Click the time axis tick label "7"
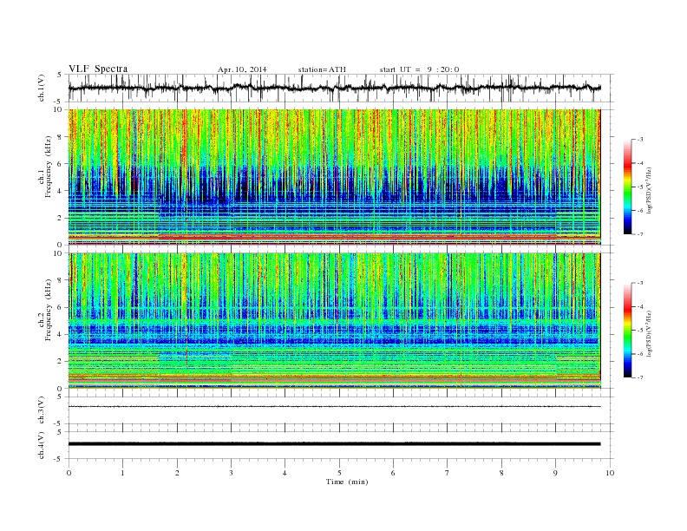The height and width of the screenshot is (531, 687). click(448, 473)
